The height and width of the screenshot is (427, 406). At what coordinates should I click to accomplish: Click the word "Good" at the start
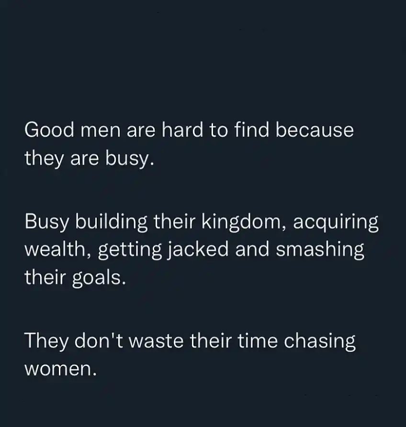tap(49, 130)
